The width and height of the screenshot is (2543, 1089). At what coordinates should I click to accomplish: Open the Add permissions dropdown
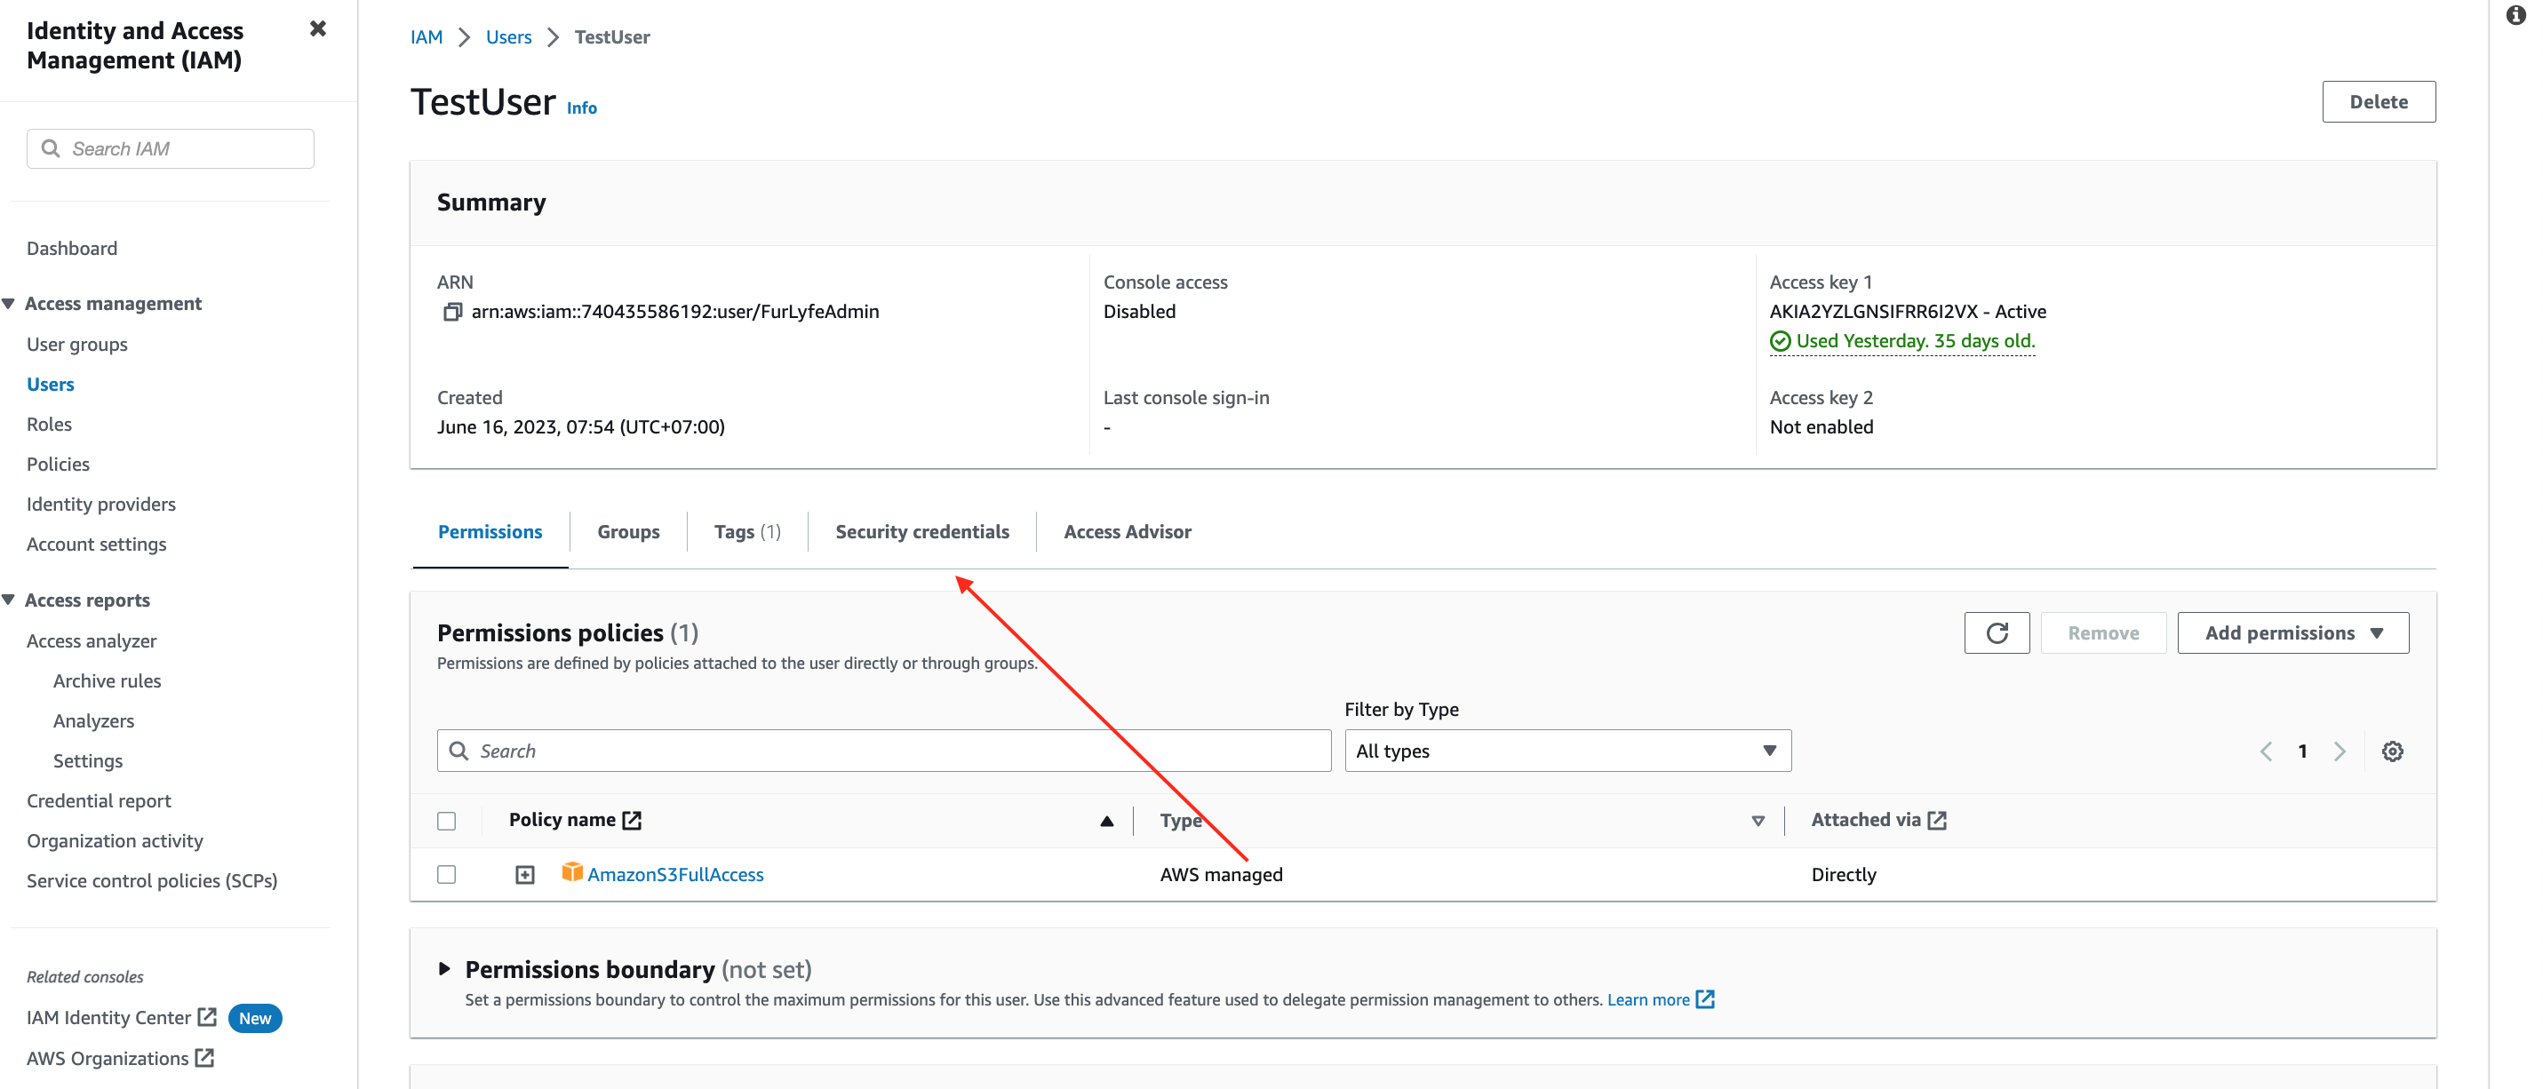click(2292, 632)
